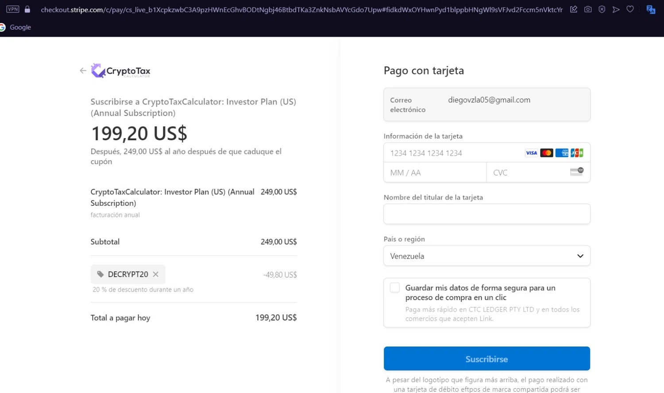Viewport: 664px width, 393px height.
Task: Click the 'facturación anual' text
Action: click(x=115, y=215)
